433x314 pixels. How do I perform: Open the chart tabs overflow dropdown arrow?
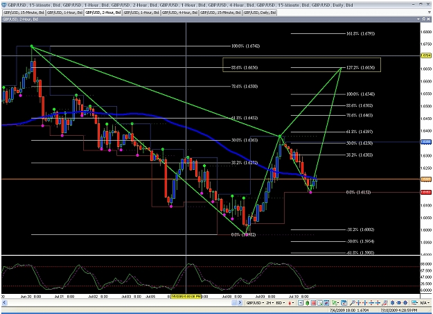(x=429, y=12)
